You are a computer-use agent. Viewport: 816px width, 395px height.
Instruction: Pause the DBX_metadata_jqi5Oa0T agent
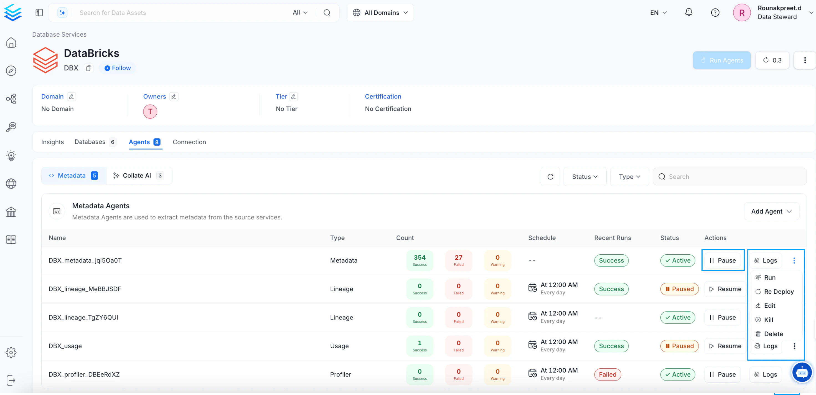(723, 260)
